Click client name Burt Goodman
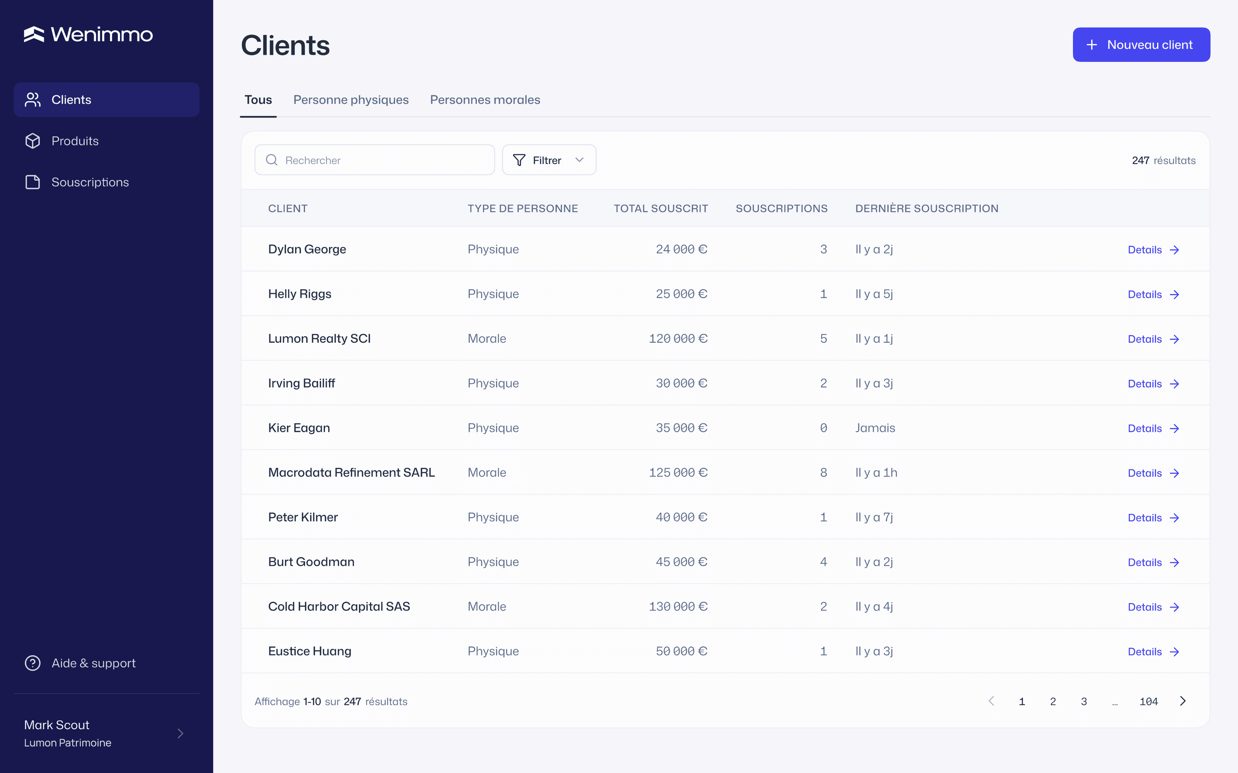Image resolution: width=1238 pixels, height=773 pixels. [x=311, y=562]
